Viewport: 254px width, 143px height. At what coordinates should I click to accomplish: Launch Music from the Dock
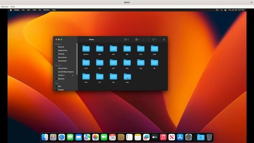pyautogui.click(x=163, y=137)
